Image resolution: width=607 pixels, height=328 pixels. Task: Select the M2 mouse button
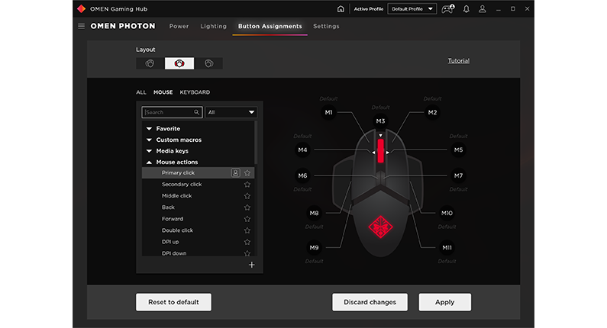point(432,113)
